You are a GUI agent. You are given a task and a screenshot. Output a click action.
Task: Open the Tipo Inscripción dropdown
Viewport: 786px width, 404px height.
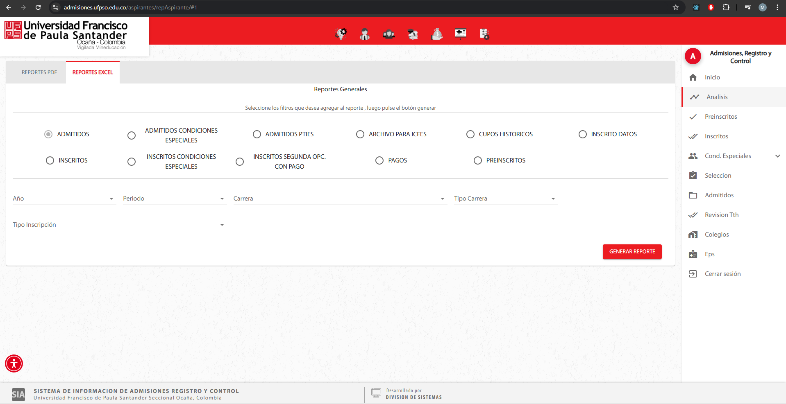point(119,225)
